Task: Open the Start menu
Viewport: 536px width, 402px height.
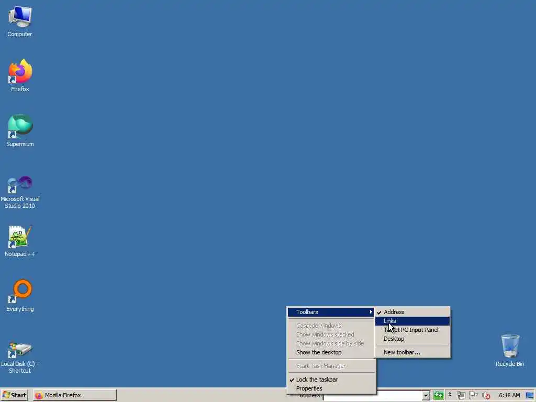Action: (14, 395)
